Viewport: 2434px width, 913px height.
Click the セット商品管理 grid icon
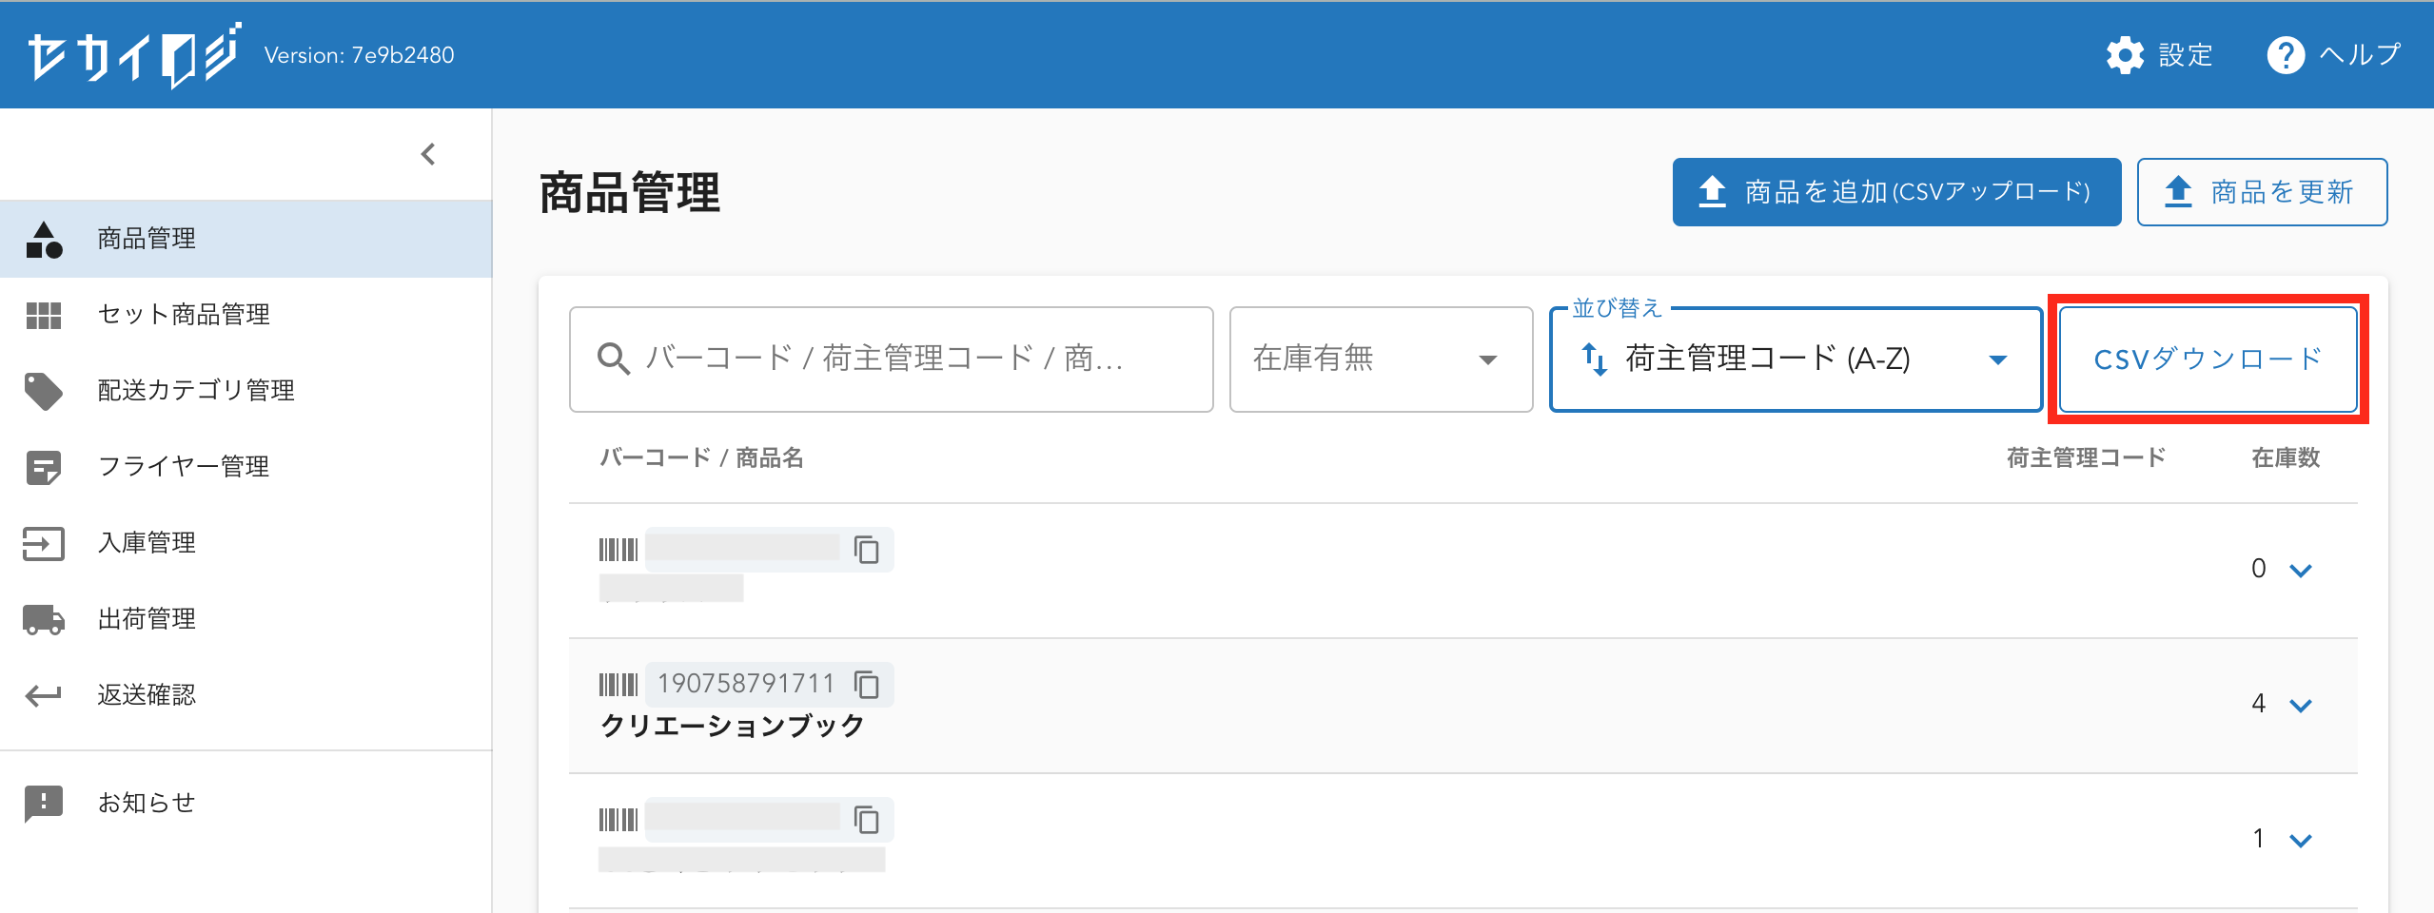click(x=44, y=315)
